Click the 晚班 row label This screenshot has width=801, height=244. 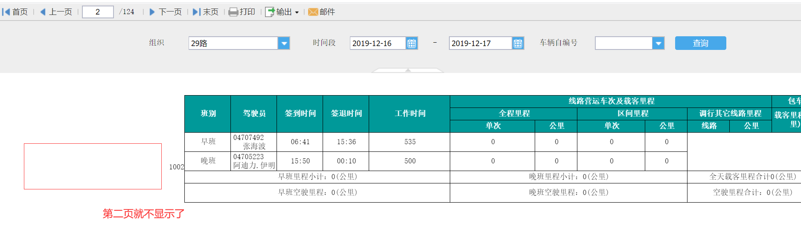pos(208,161)
